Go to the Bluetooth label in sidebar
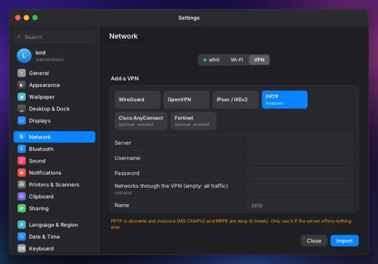This screenshot has width=378, height=264. pyautogui.click(x=41, y=149)
